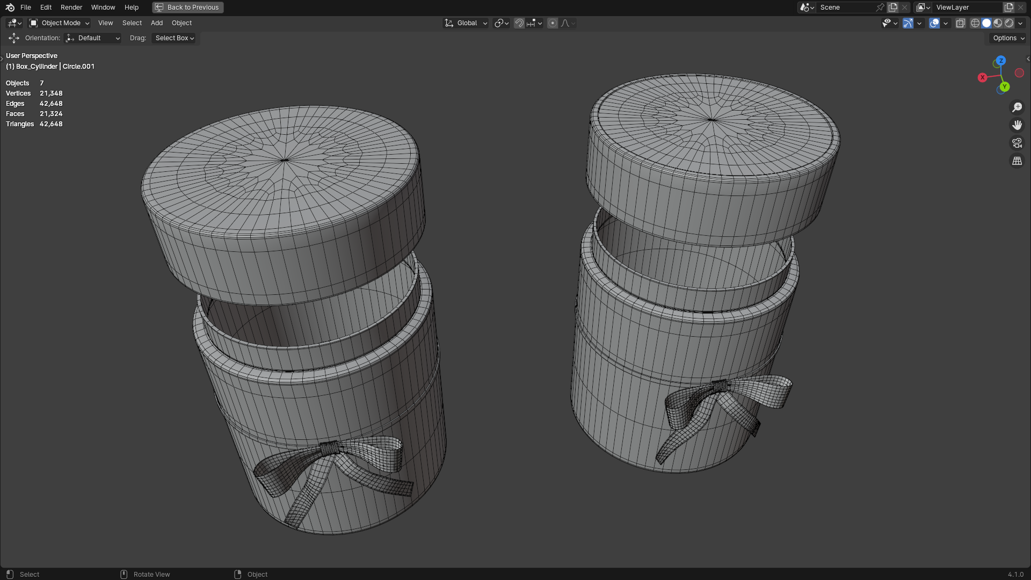Viewport: 1031px width, 580px height.
Task: Enable rendered viewport shading
Action: click(1009, 23)
